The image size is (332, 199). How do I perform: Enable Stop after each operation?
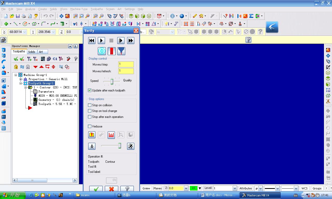pyautogui.click(x=90, y=117)
